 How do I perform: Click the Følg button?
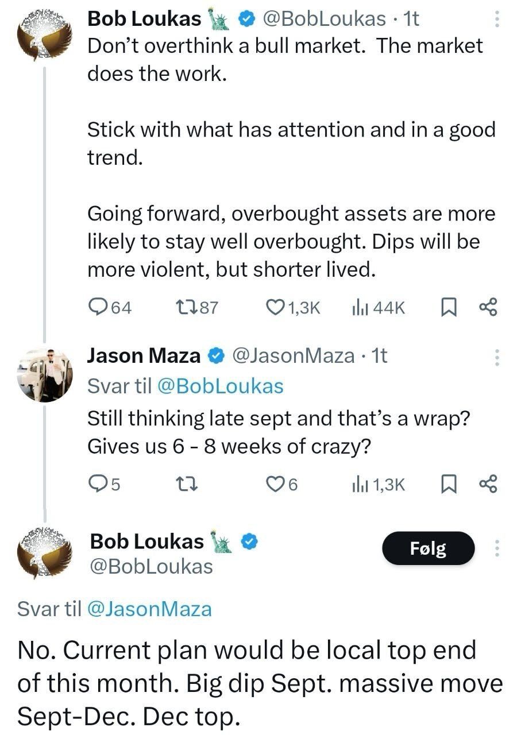pos(429,549)
